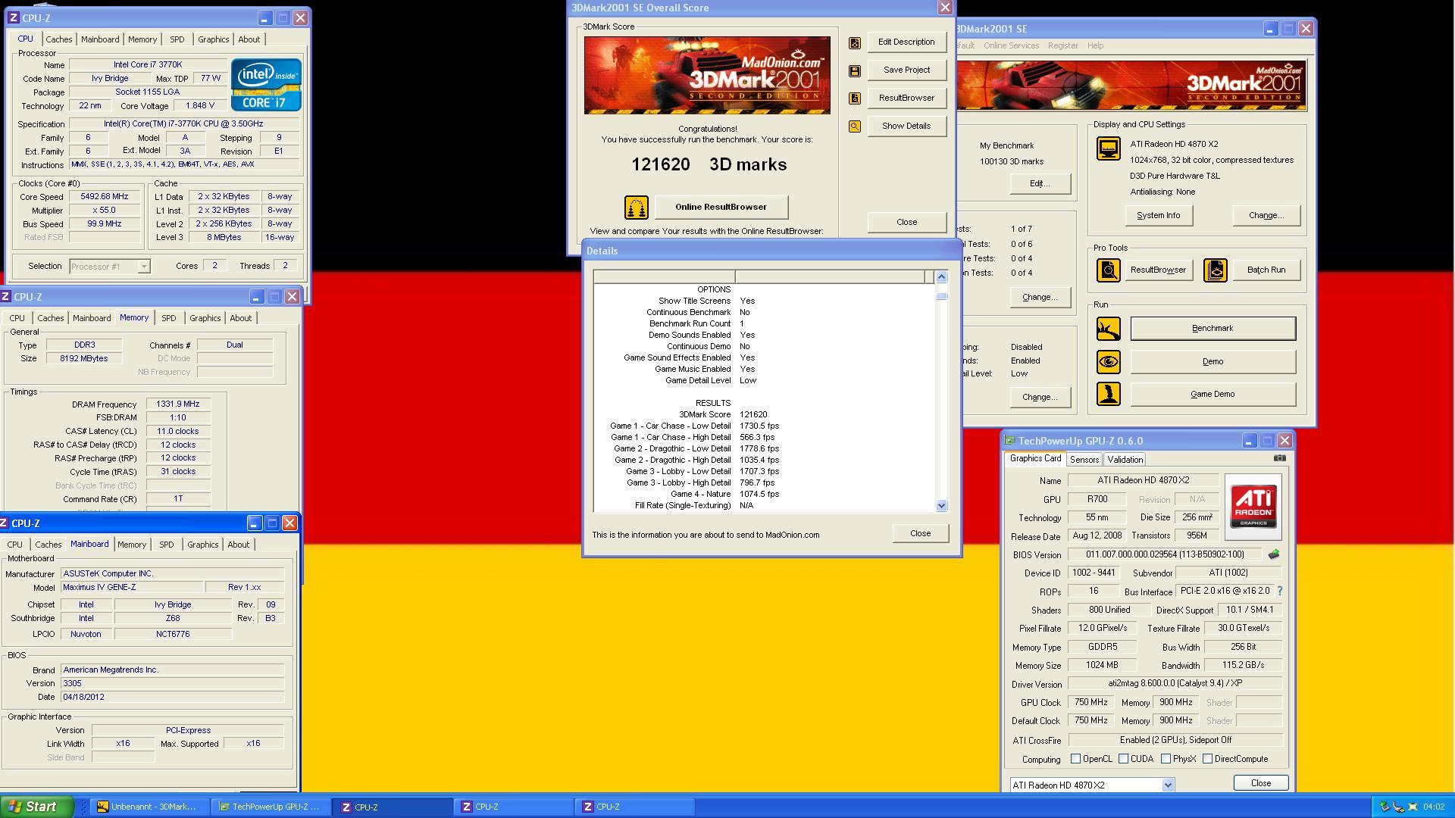Enable the OpenCL checkbox in GPU-Z
Screen dimensions: 1455x818
(x=1076, y=759)
